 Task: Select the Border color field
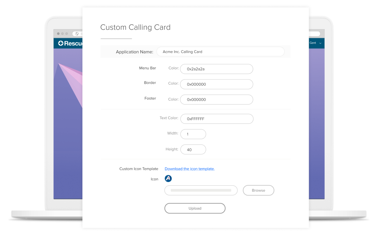pyautogui.click(x=217, y=84)
